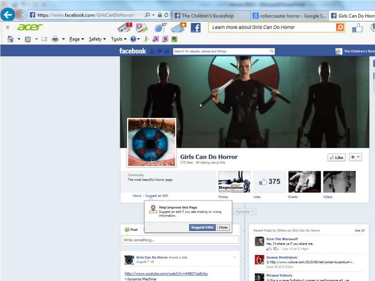Open the mail envelope star toolbar icon
The image size is (375, 281).
tap(178, 28)
